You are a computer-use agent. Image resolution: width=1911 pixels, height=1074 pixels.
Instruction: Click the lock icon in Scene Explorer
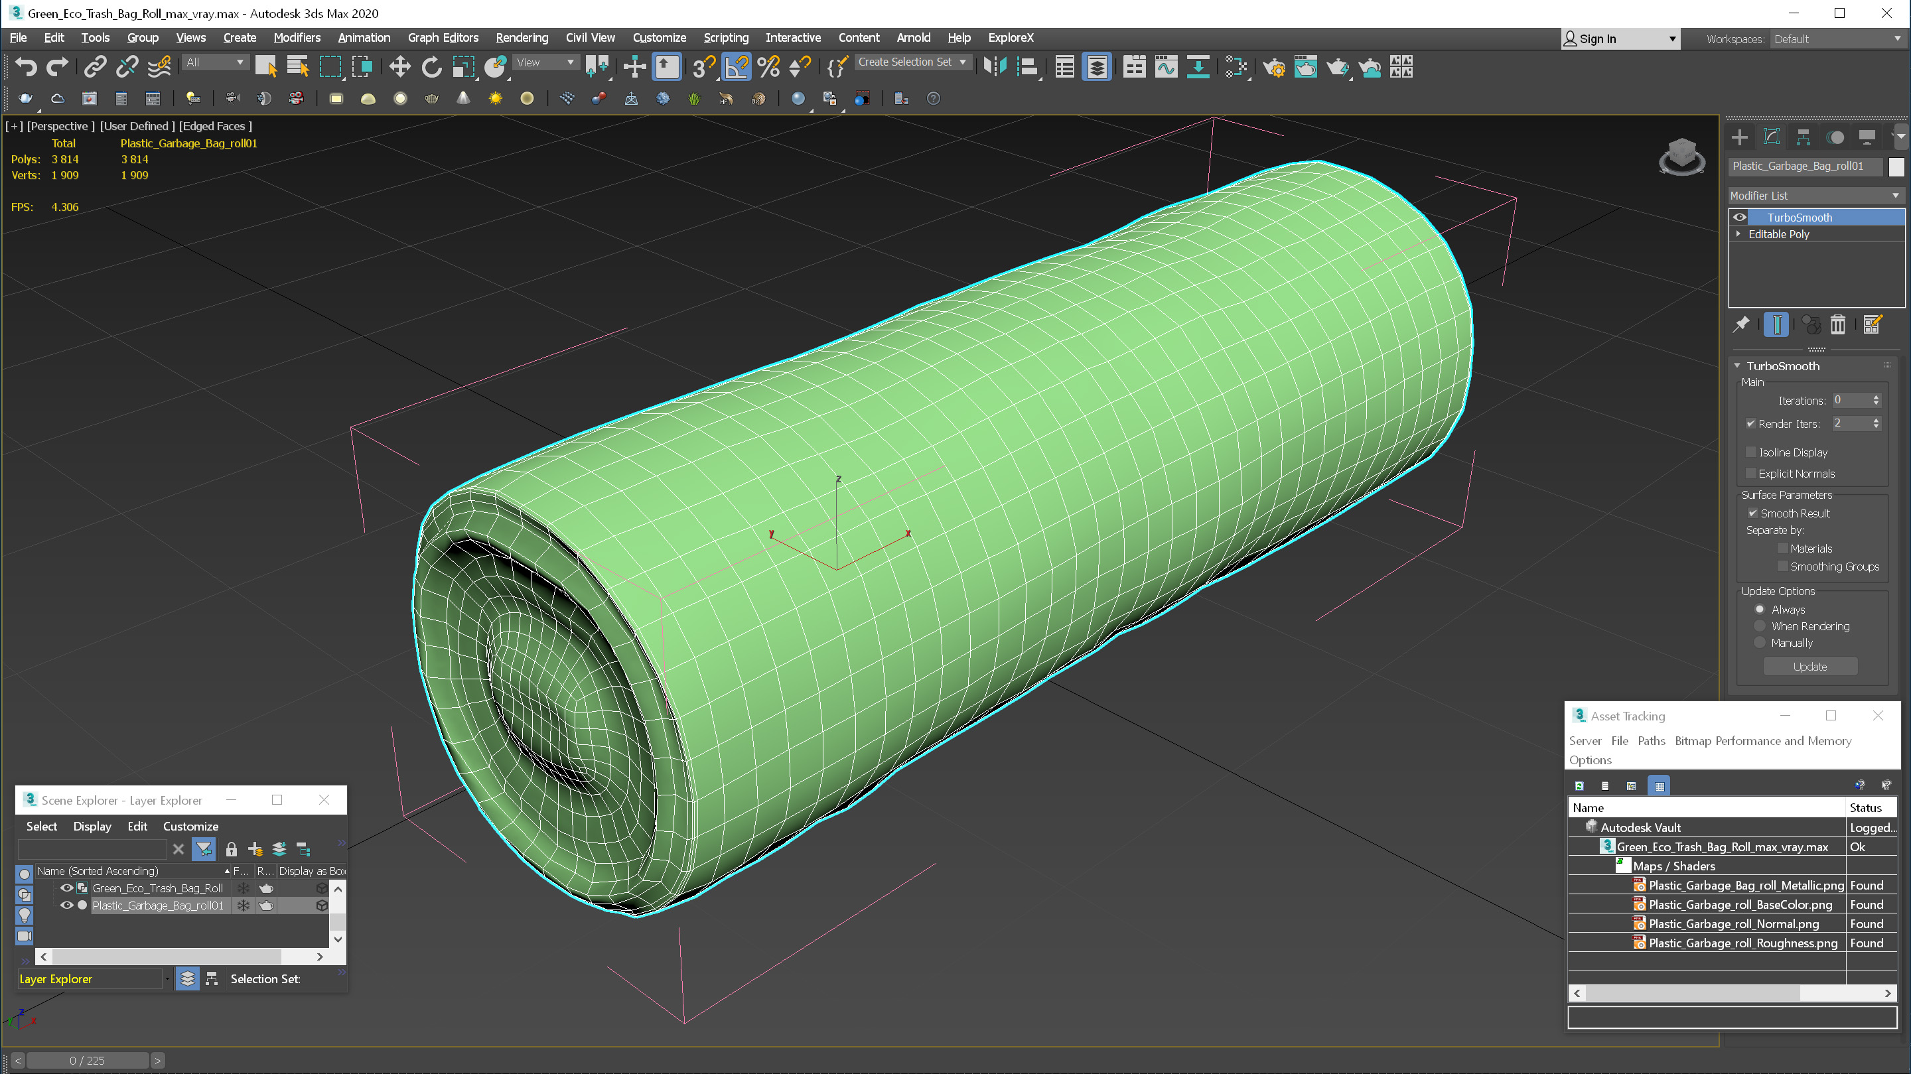point(232,849)
